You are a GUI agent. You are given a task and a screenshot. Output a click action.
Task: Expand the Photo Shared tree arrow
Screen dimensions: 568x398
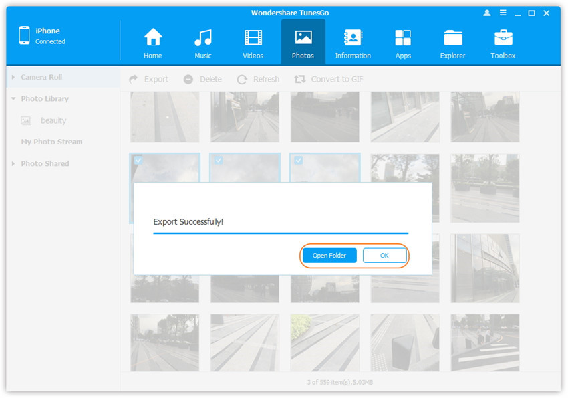pyautogui.click(x=13, y=164)
